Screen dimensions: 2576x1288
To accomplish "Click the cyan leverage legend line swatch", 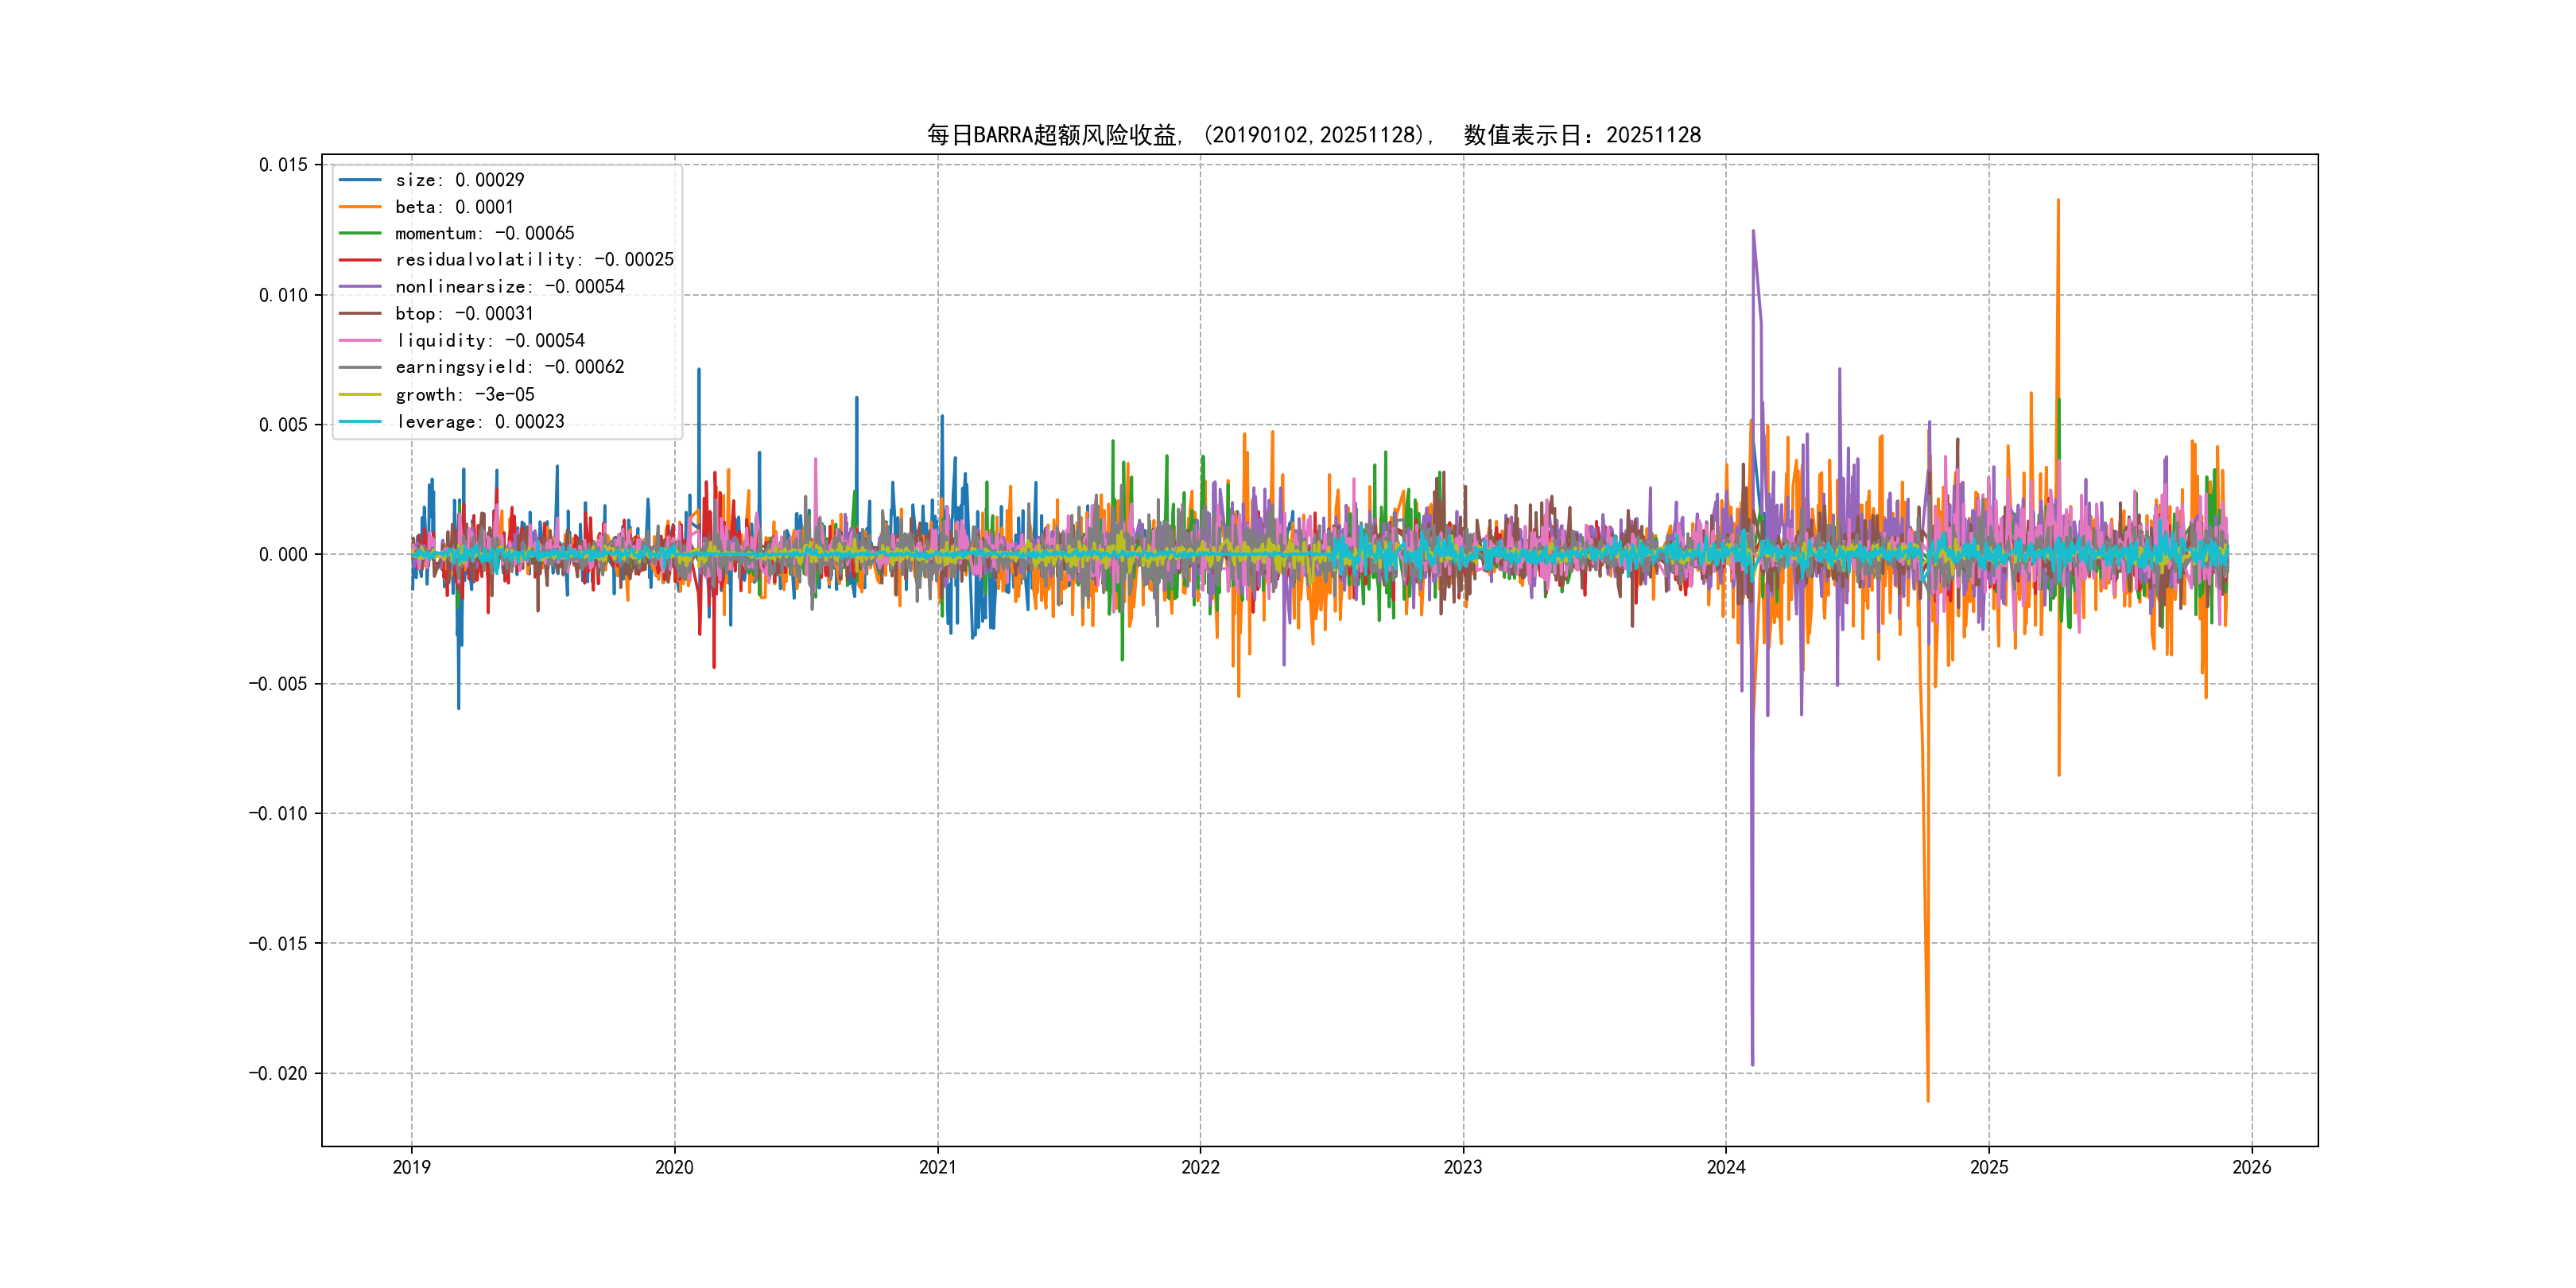I will tap(360, 422).
